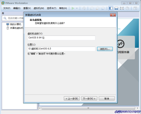This screenshot has height=114, width=141.
Task: Click the location path input field
Action: [61, 49]
